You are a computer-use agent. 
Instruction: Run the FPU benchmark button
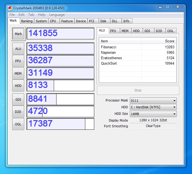[x=18, y=61]
